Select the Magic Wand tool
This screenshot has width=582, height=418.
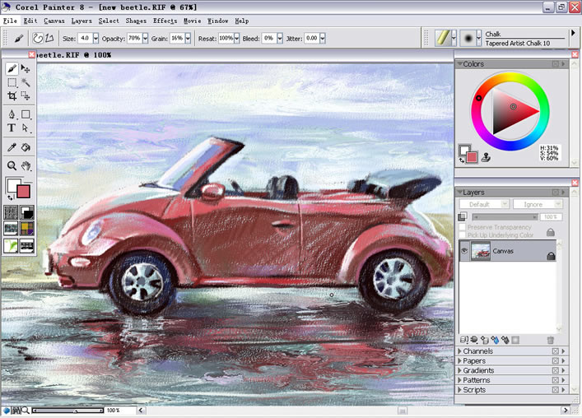(26, 82)
